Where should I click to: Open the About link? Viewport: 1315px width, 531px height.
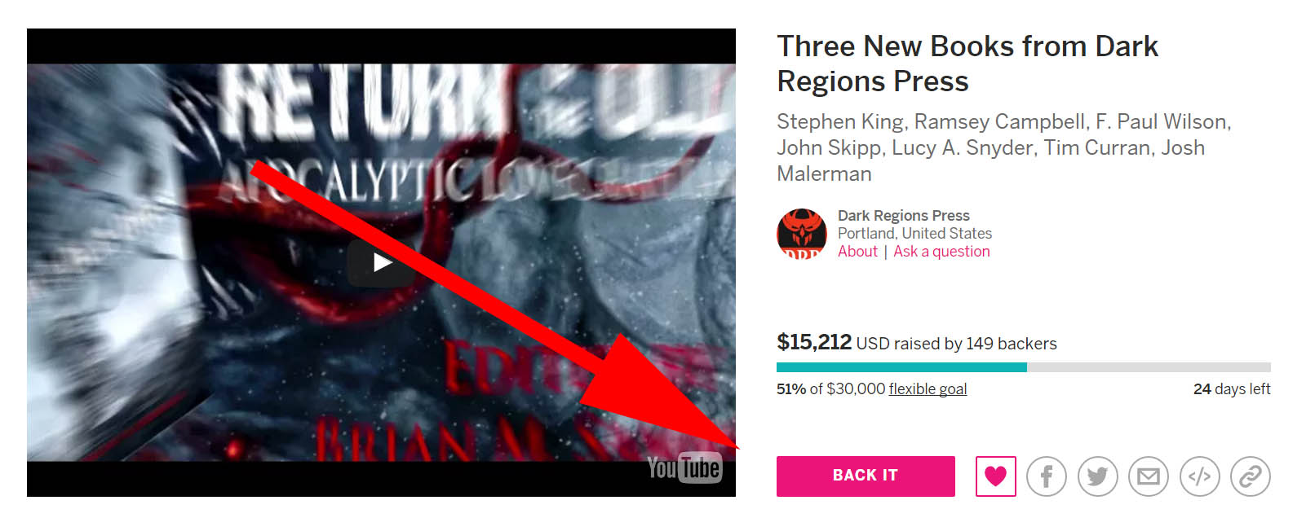pos(857,252)
